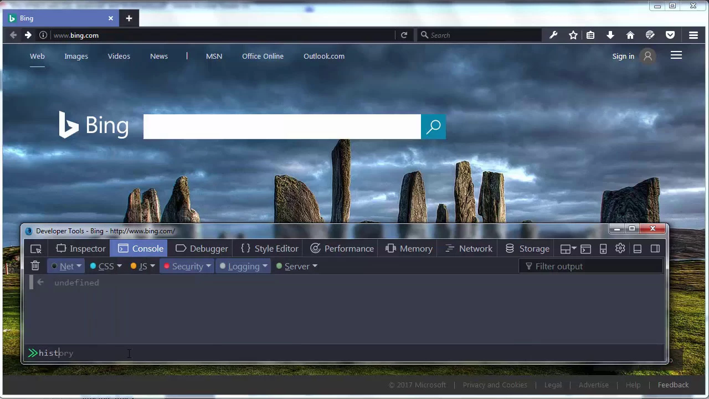The height and width of the screenshot is (399, 709).
Task: Bookmark this page with the star icon
Action: click(573, 35)
